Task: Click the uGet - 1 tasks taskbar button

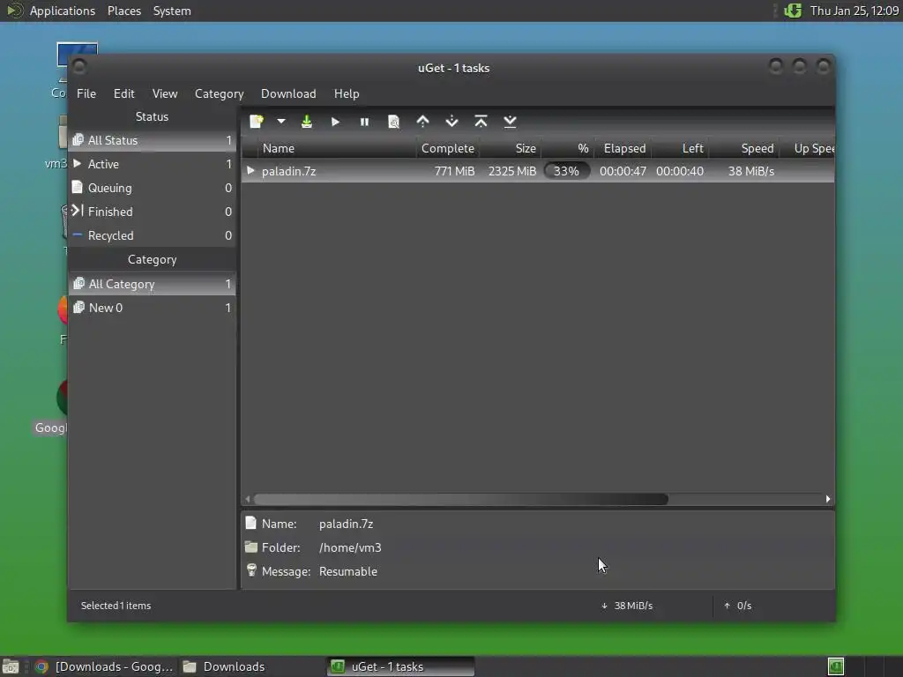Action: click(401, 666)
